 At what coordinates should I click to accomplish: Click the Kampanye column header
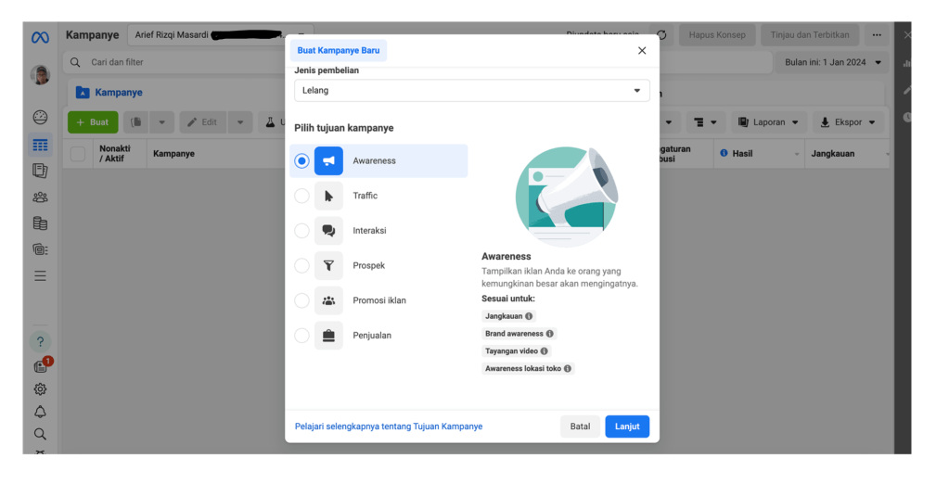point(173,154)
